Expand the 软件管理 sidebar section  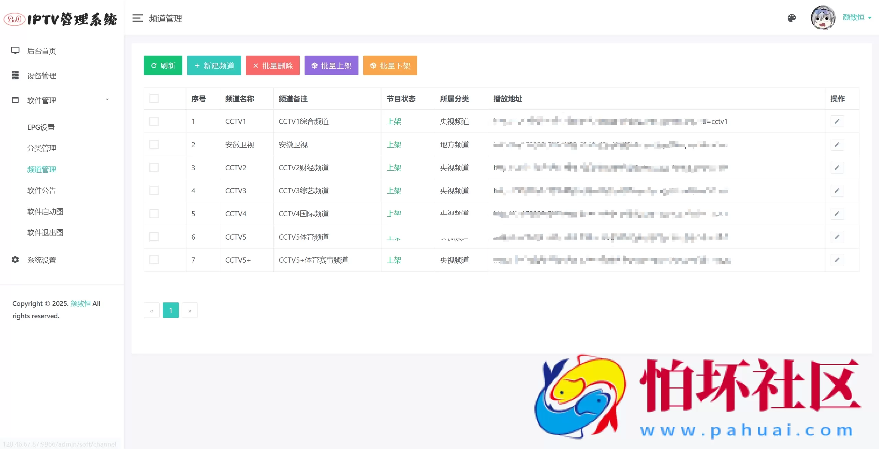41,100
